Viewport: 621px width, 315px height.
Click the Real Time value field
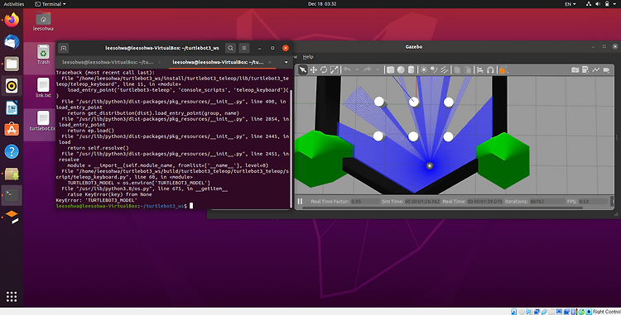(x=484, y=202)
